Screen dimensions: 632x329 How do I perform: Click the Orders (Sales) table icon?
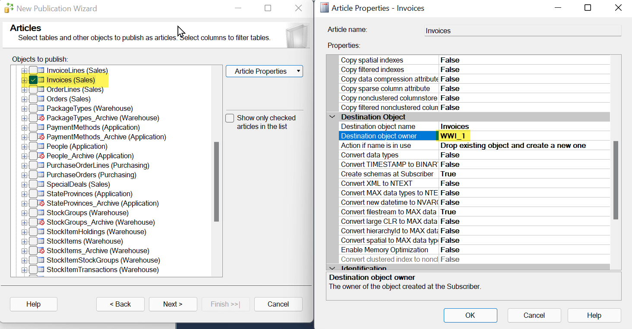(x=41, y=99)
